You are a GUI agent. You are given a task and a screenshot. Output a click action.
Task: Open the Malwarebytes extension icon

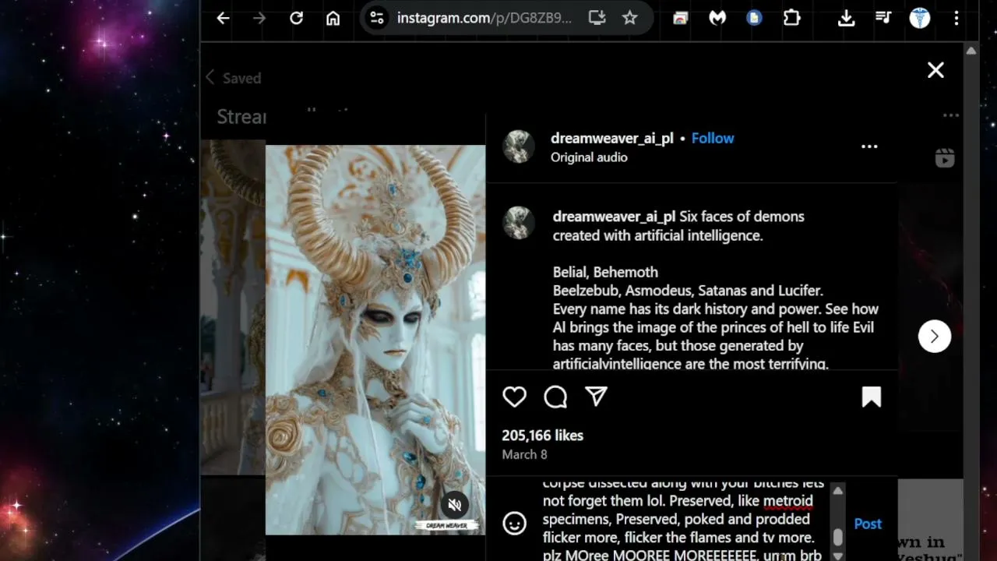pos(717,18)
